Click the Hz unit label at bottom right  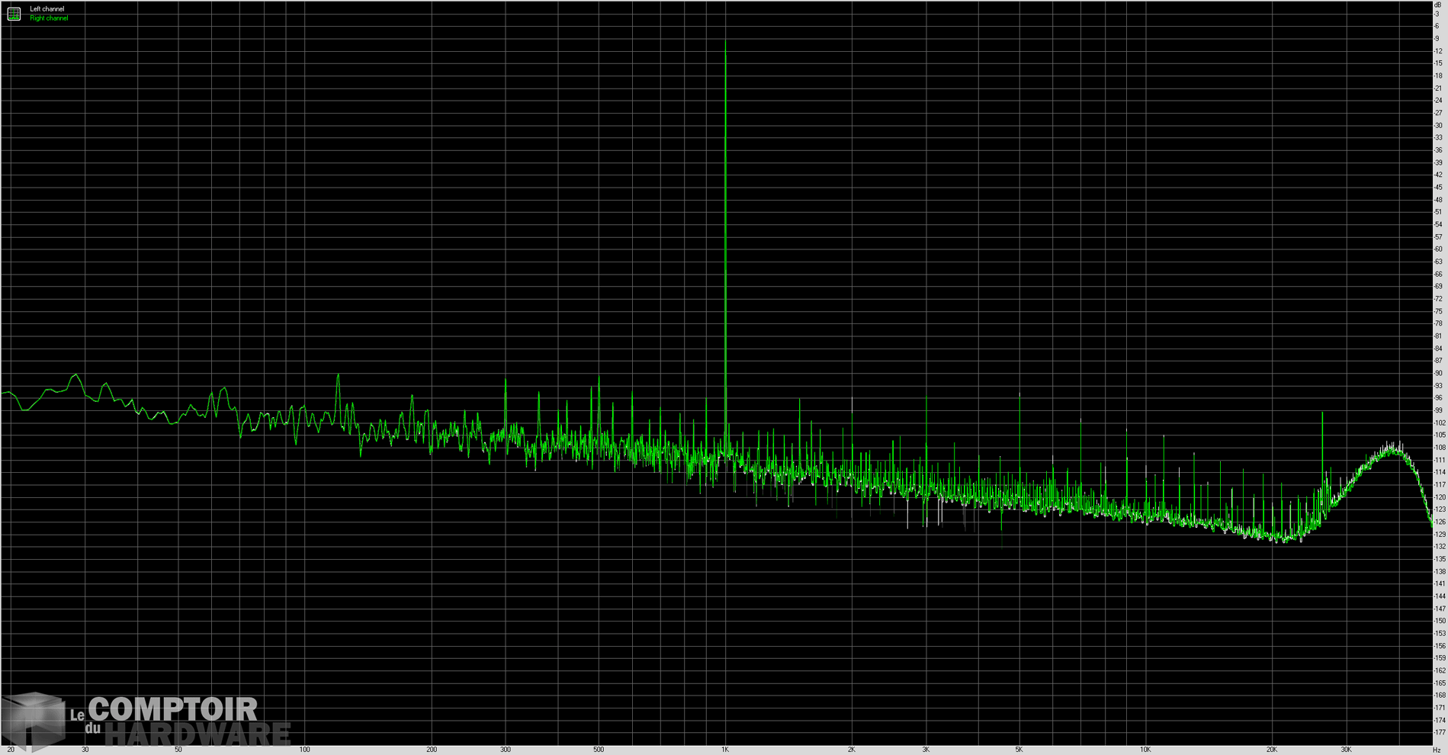pos(1437,750)
